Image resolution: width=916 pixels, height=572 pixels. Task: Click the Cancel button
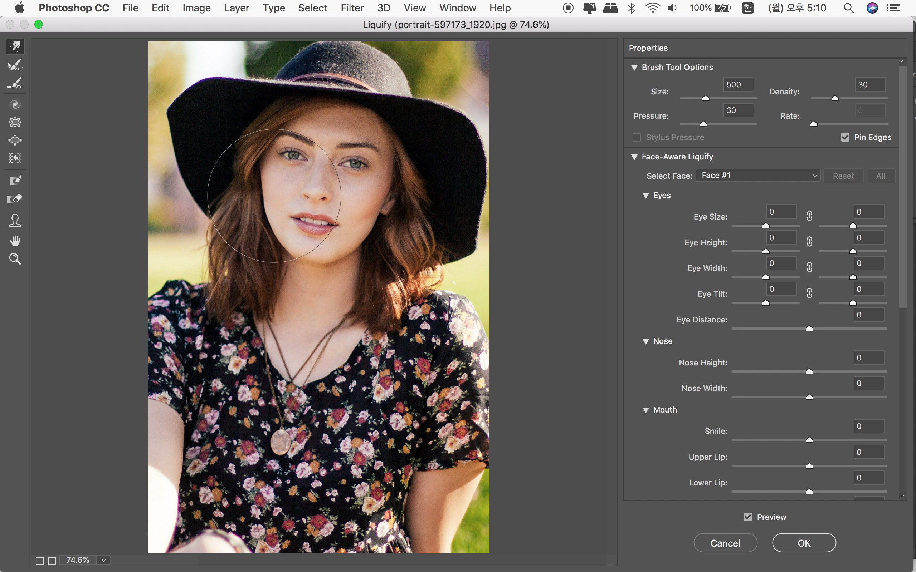(x=725, y=543)
